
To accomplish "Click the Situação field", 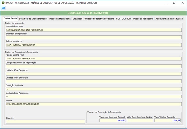I will click(x=46, y=122).
